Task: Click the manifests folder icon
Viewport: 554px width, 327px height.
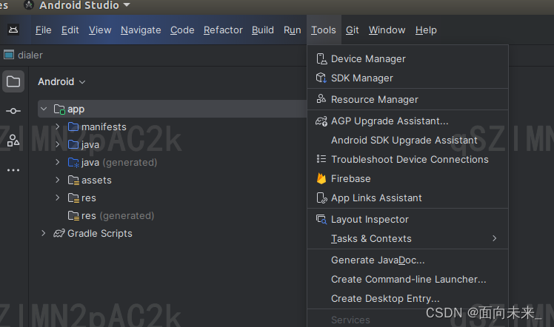Action: (x=73, y=127)
